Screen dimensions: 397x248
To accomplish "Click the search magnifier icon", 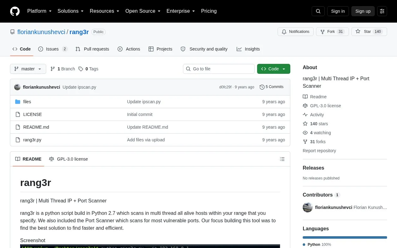I will 318,11.
